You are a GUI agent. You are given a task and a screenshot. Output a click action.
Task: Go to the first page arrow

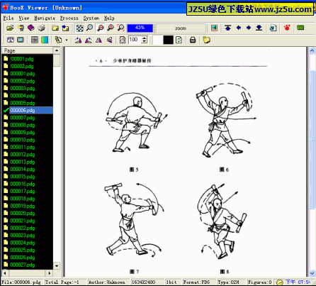pos(227,28)
